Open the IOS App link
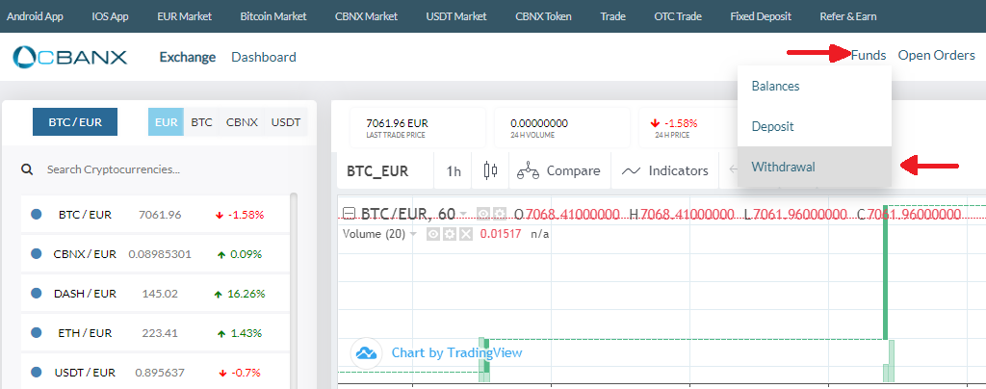Image resolution: width=986 pixels, height=389 pixels. pos(110,16)
